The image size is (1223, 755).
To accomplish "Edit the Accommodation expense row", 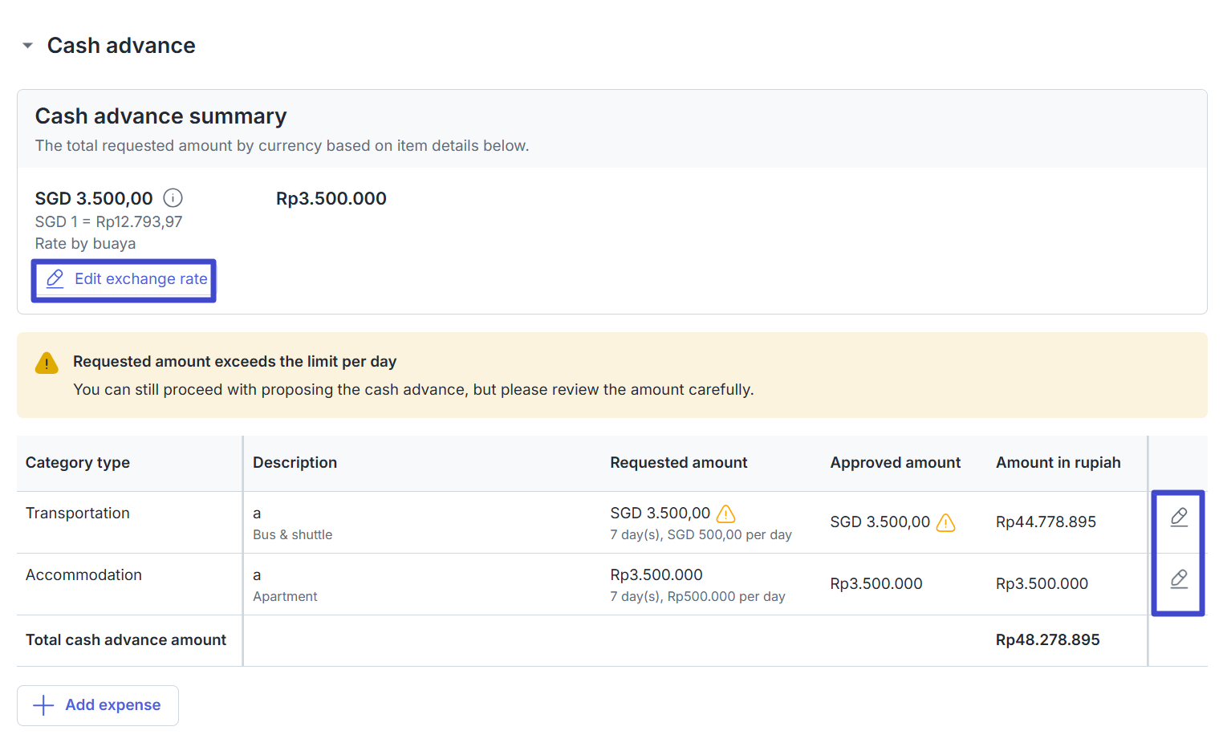I will [x=1178, y=579].
